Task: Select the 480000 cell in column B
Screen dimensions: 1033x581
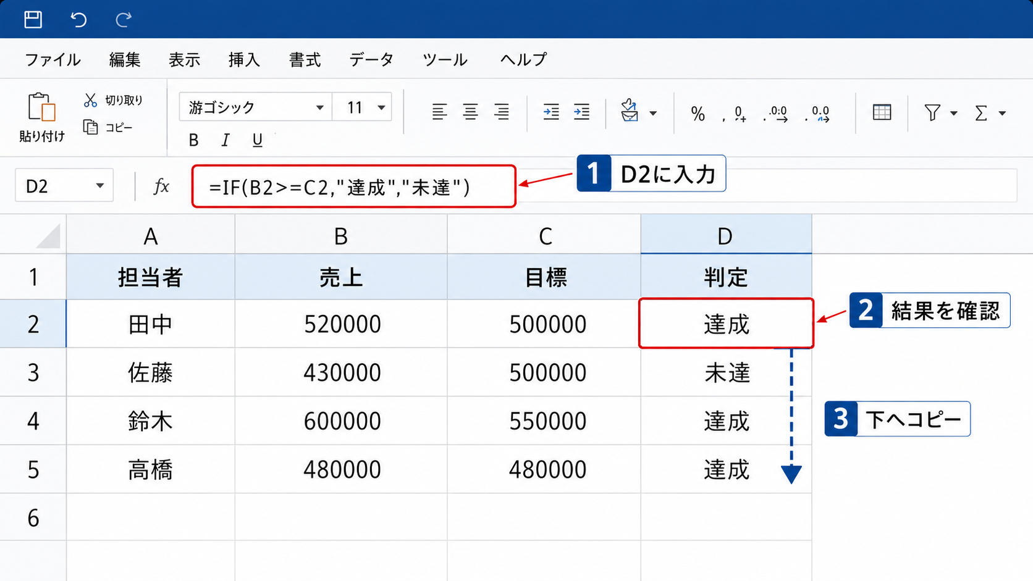Action: [x=341, y=469]
